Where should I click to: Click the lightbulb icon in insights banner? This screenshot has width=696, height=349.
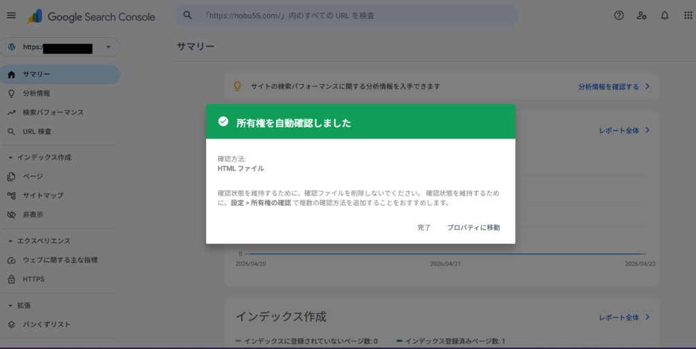coord(238,86)
